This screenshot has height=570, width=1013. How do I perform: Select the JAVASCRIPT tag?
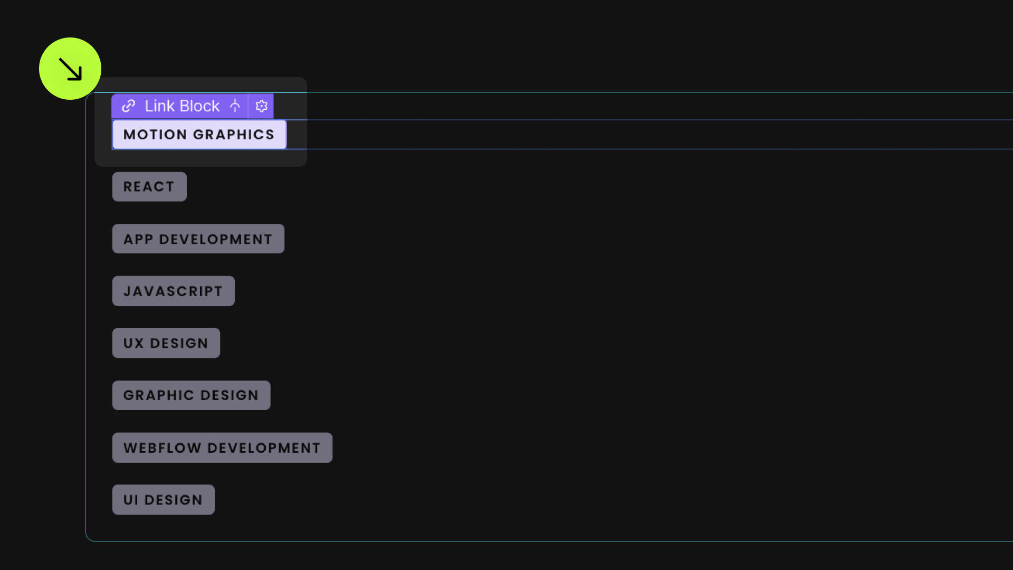coord(174,291)
